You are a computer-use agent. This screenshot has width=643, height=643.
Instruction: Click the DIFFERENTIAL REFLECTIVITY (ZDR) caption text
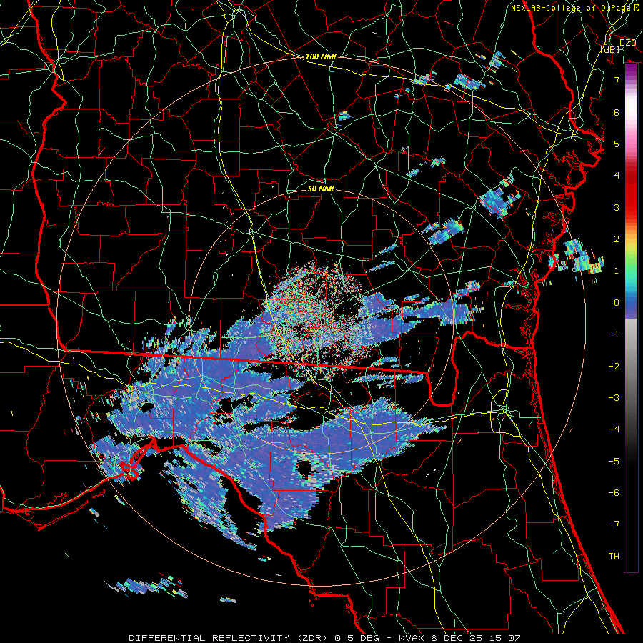pyautogui.click(x=229, y=638)
